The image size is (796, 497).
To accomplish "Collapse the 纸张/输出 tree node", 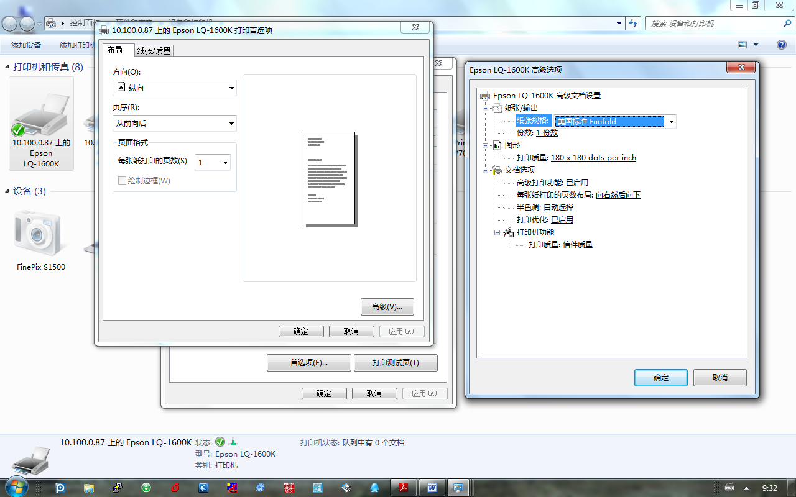I will coord(486,108).
